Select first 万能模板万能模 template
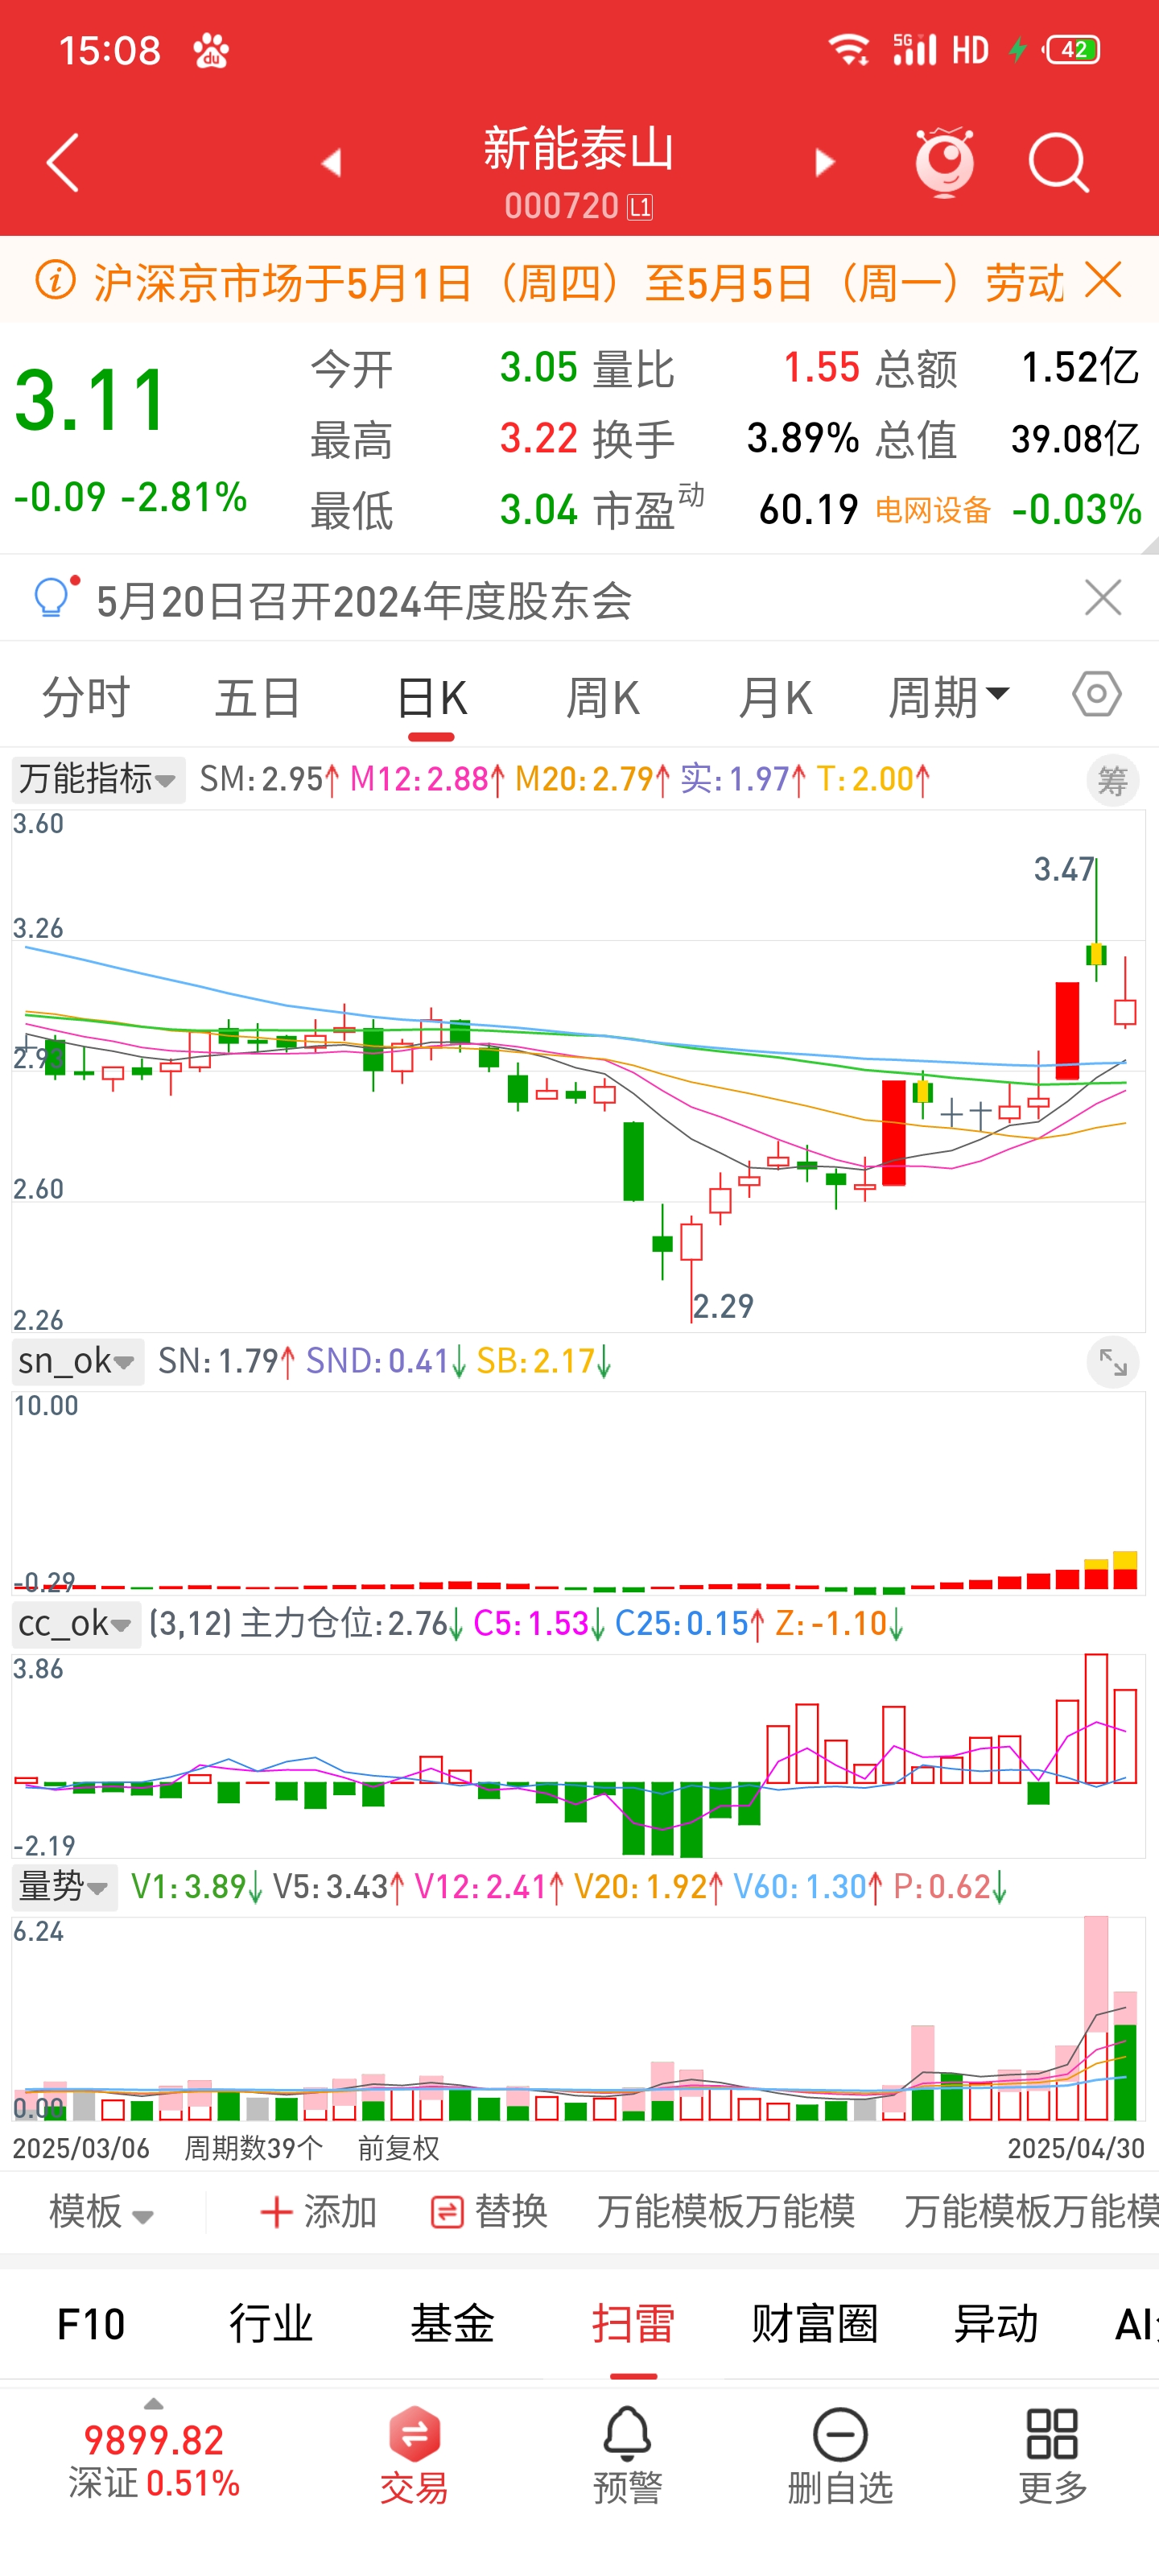 pos(726,2212)
